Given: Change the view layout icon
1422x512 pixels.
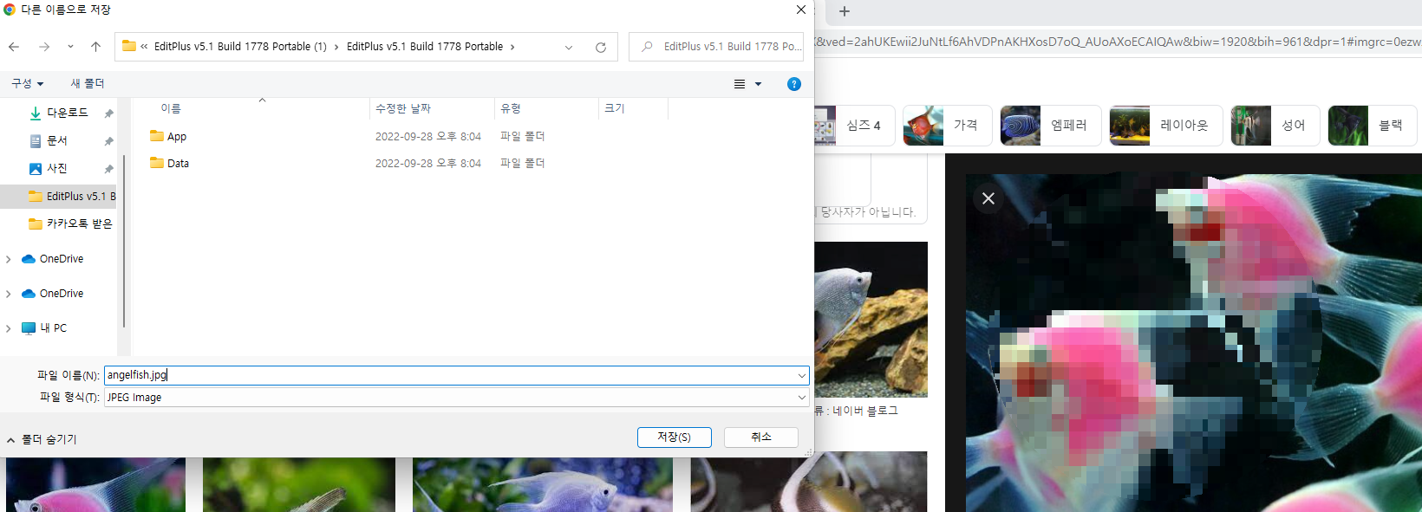Looking at the screenshot, I should point(740,84).
